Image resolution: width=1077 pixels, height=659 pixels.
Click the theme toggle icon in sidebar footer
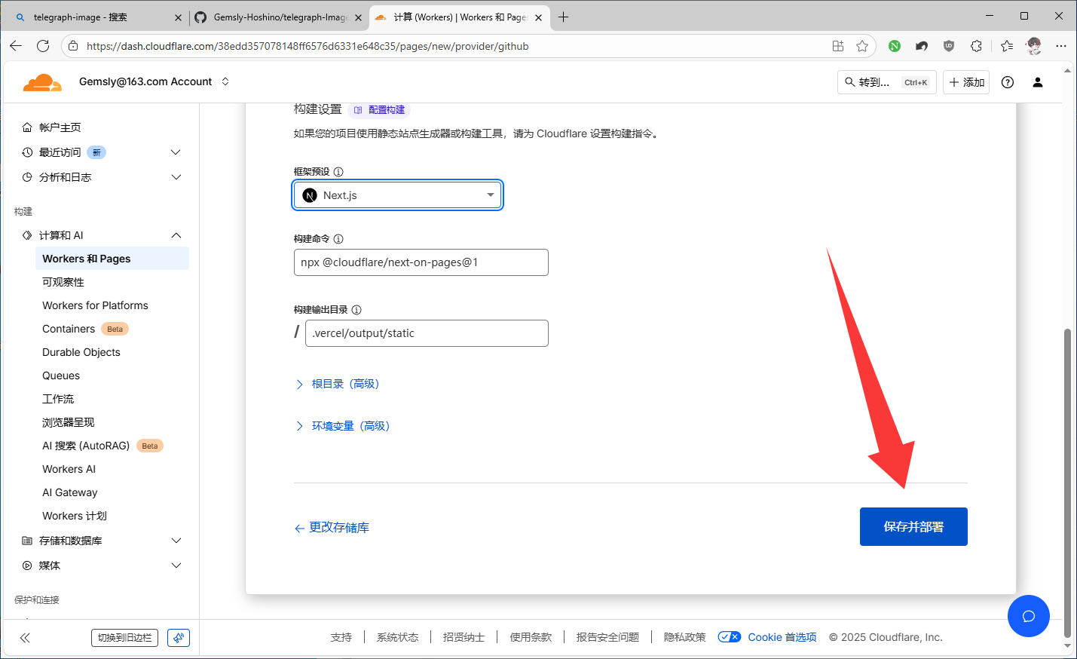tap(179, 638)
